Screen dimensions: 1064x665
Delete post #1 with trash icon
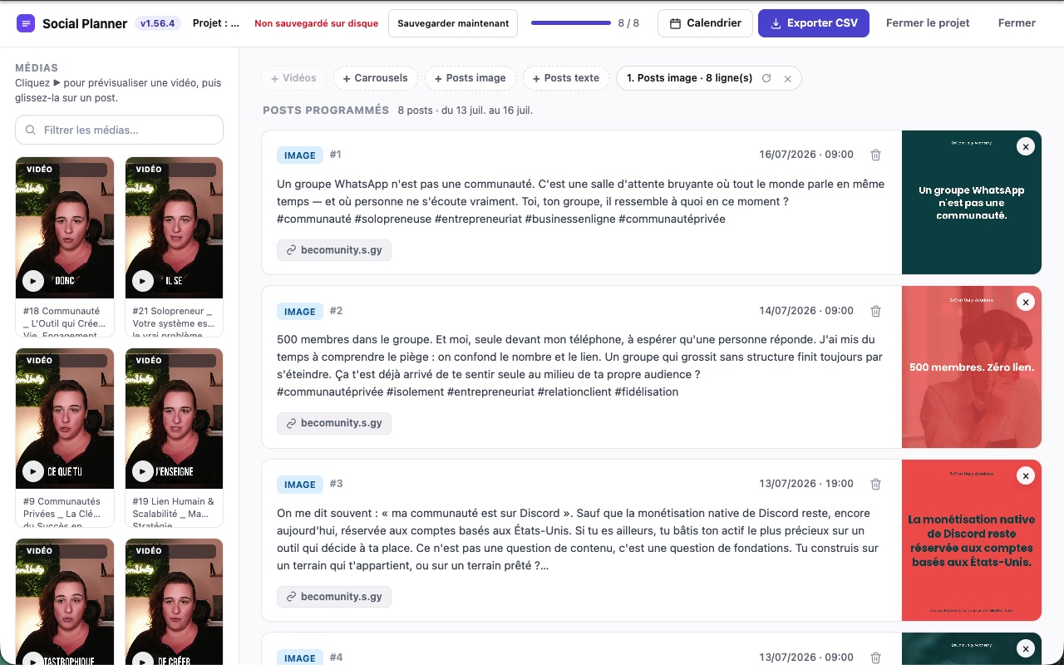(875, 155)
